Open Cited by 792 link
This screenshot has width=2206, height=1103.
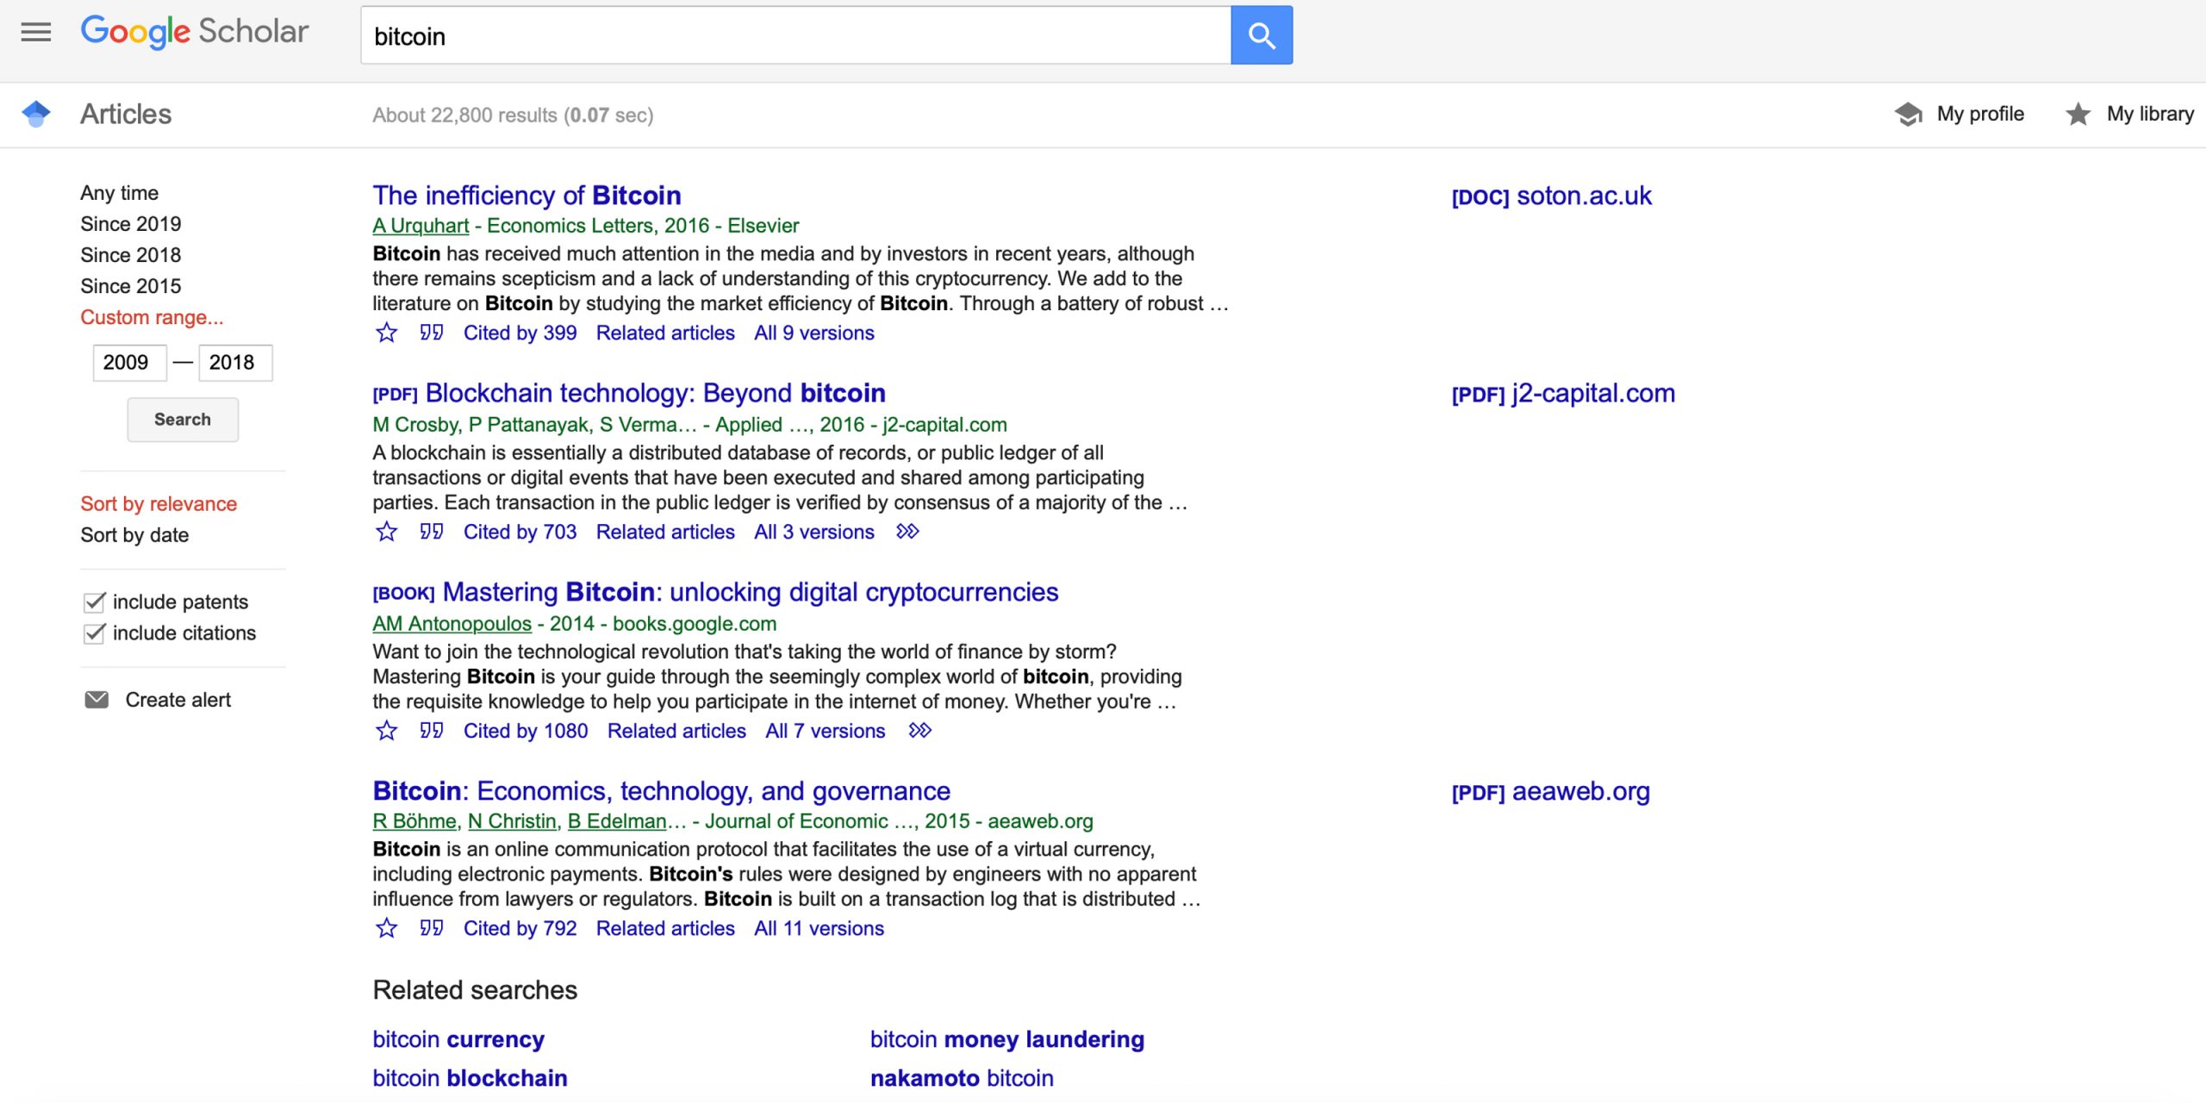[520, 928]
